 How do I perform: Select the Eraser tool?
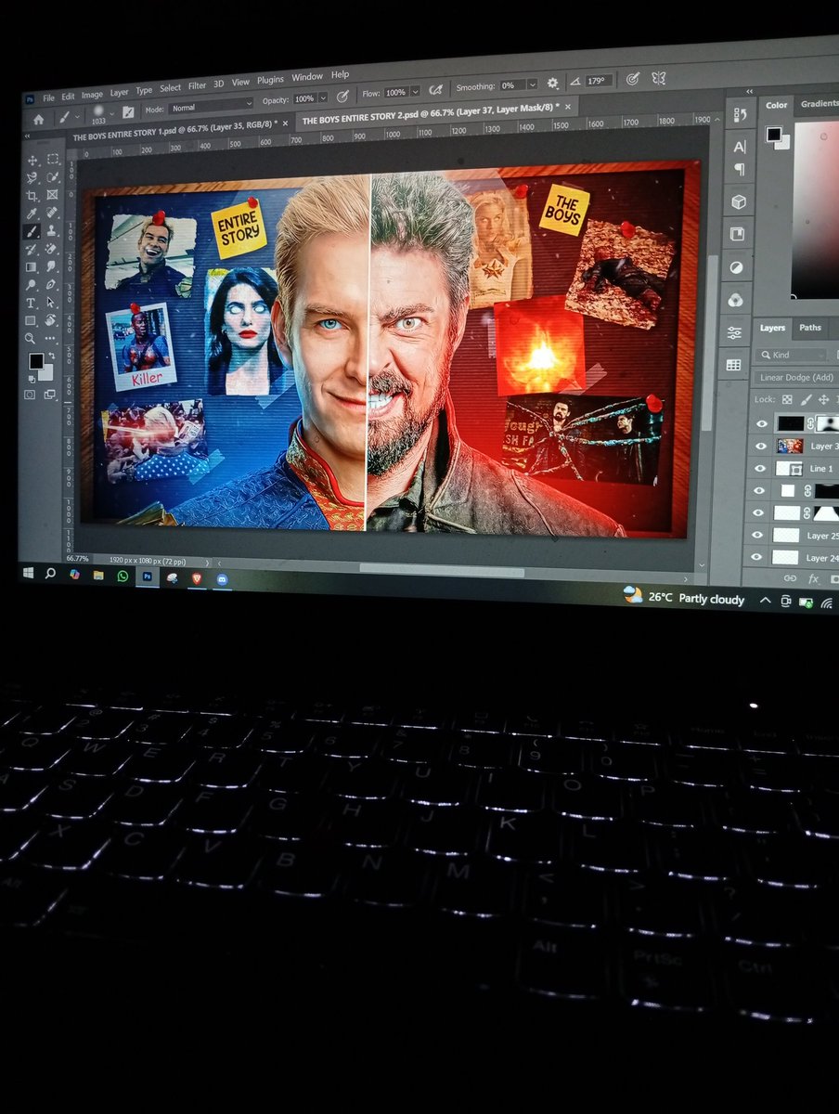click(x=52, y=248)
